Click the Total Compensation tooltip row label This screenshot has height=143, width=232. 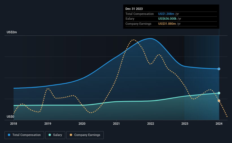pos(140,14)
